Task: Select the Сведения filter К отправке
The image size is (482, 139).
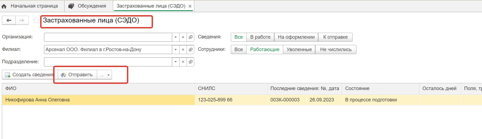Action: [336, 37]
